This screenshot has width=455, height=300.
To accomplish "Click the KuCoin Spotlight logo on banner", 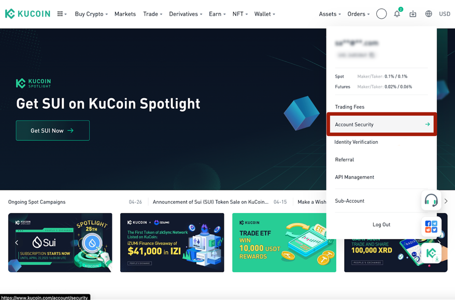I will point(33,83).
